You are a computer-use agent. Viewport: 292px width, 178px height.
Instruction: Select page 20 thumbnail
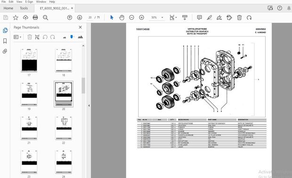(x=64, y=94)
